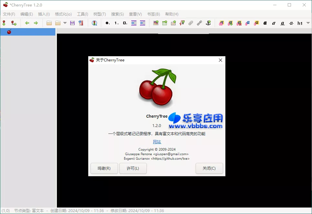The height and width of the screenshot is (214, 312).
Task: Toggle italic formatting
Action: [x=274, y=23]
